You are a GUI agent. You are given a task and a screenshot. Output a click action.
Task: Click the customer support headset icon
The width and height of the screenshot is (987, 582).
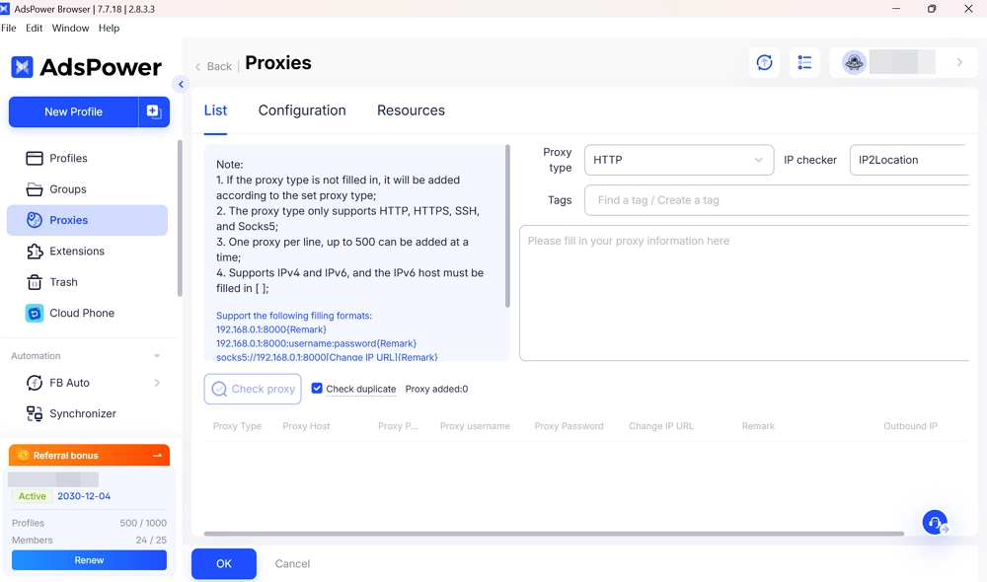[x=935, y=523]
